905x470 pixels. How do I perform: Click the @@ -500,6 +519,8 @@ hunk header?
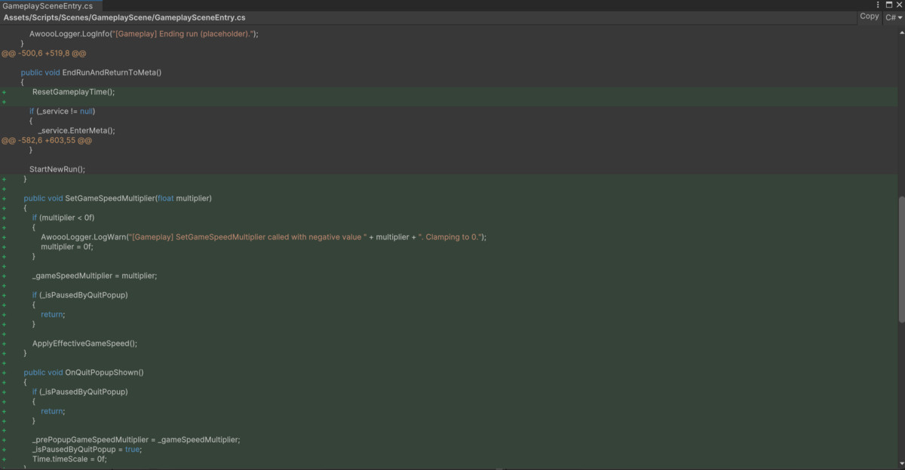click(44, 53)
